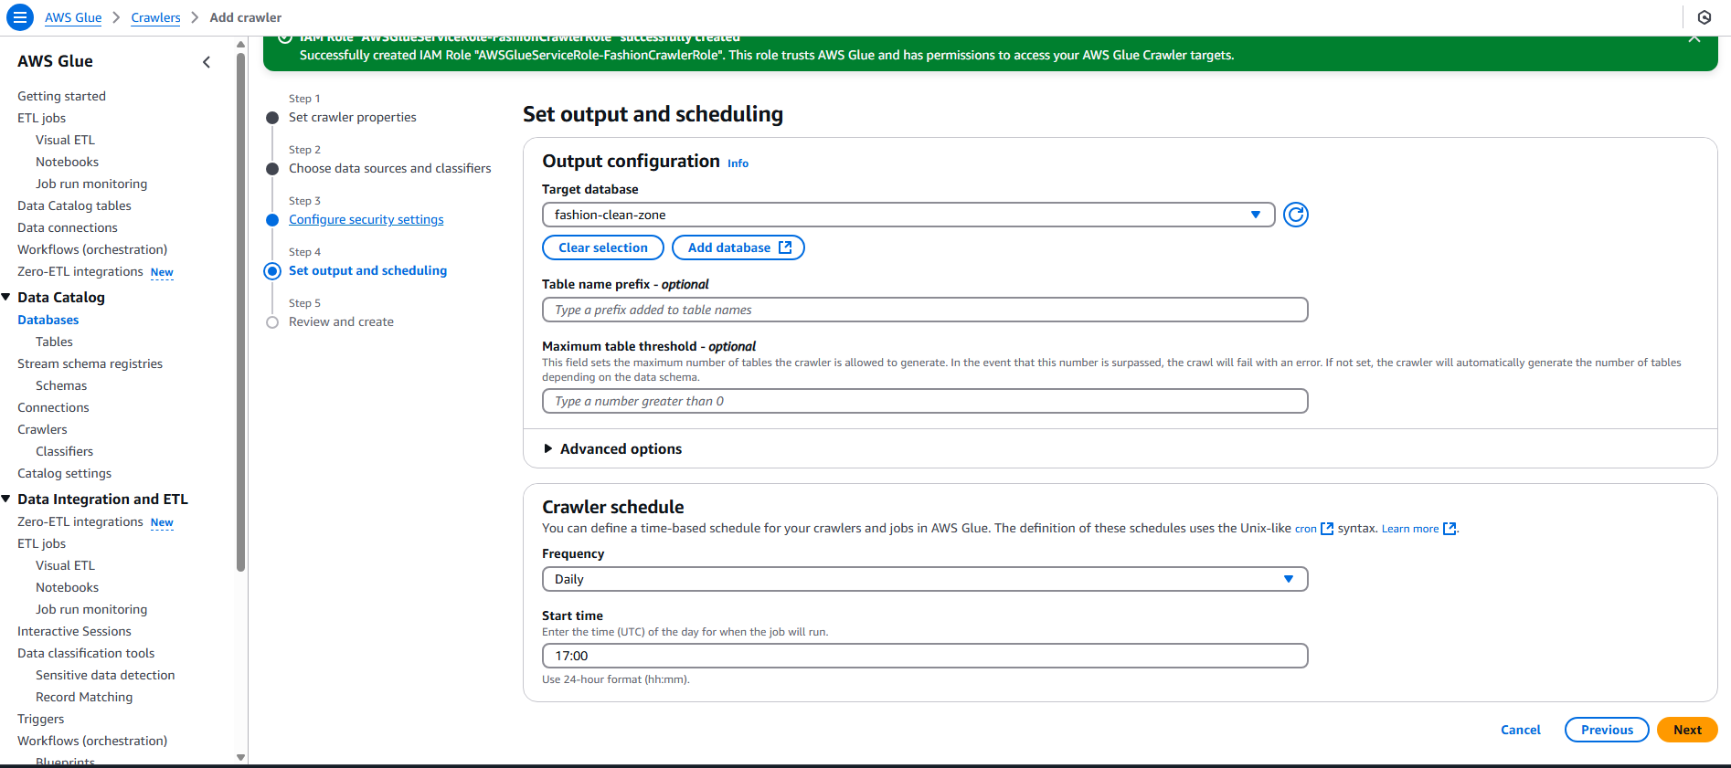Open Interactive Sessions sidebar item
This screenshot has width=1731, height=768.
tap(74, 631)
